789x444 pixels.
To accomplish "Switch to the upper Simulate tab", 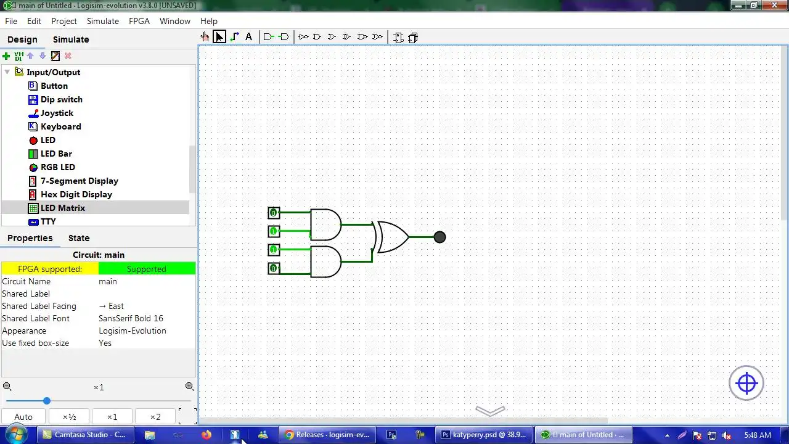I will pos(71,39).
